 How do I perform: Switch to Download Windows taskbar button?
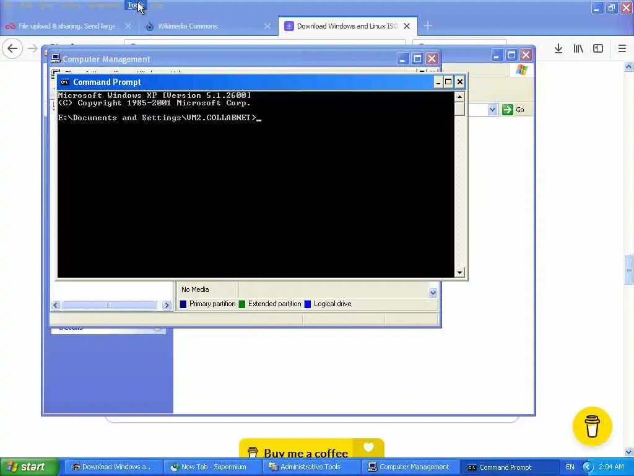pyautogui.click(x=113, y=467)
